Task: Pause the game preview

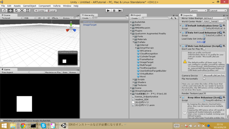Action: tap(114, 11)
